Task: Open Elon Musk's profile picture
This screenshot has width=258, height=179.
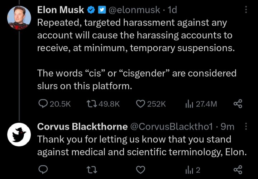Action: 19,18
